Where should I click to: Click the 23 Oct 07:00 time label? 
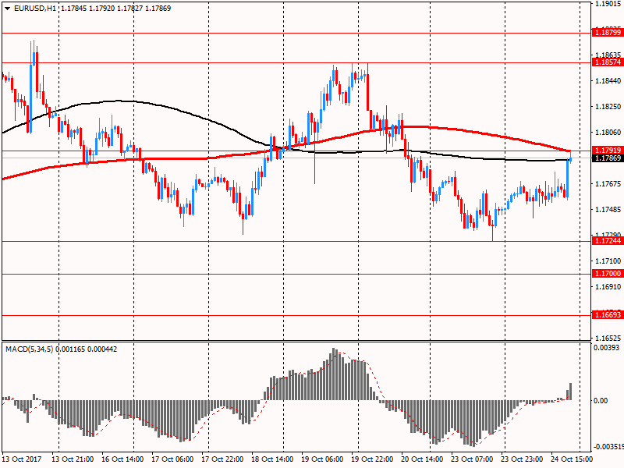pyautogui.click(x=473, y=459)
